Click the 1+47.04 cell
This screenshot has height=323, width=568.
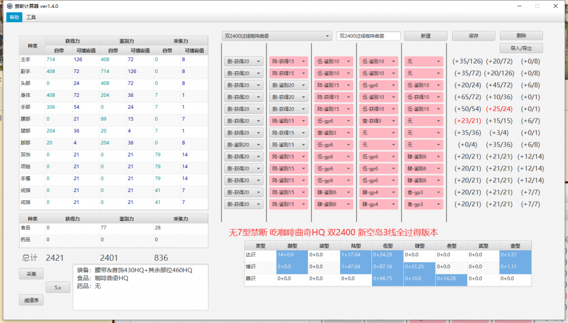pyautogui.click(x=356, y=267)
